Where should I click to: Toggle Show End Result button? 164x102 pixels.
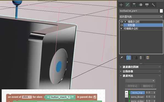tap(129, 58)
